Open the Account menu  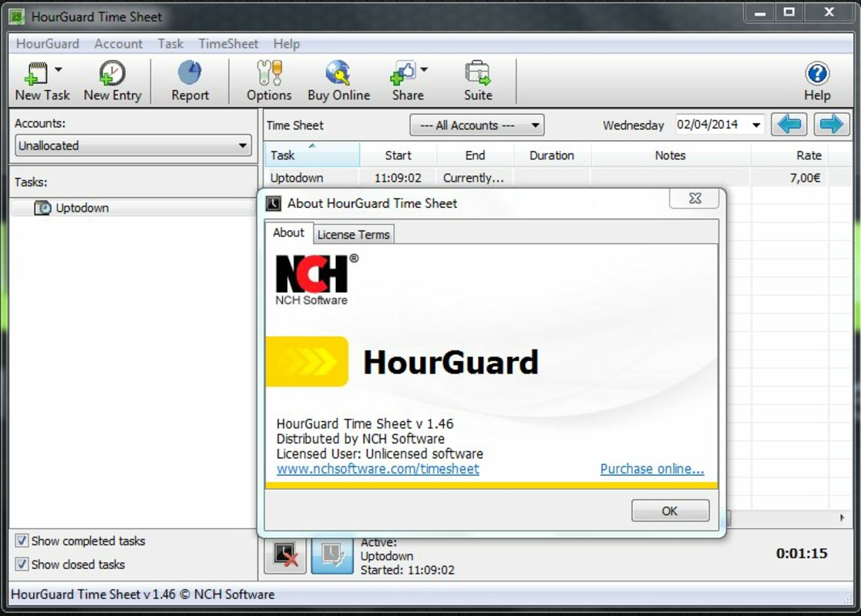coord(118,43)
